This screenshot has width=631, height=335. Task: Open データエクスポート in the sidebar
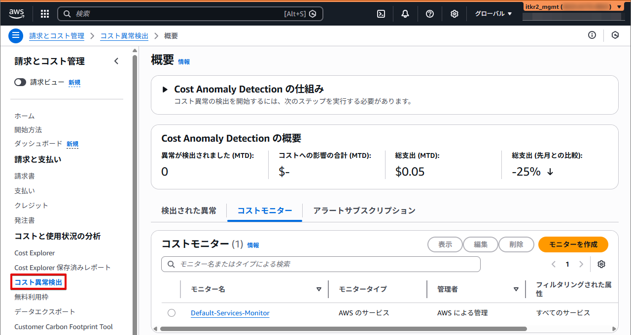(45, 312)
